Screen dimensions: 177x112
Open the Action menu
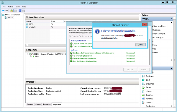point(11,7)
